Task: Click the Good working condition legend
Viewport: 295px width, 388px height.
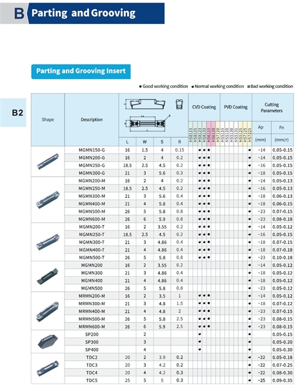Action: tap(163, 87)
